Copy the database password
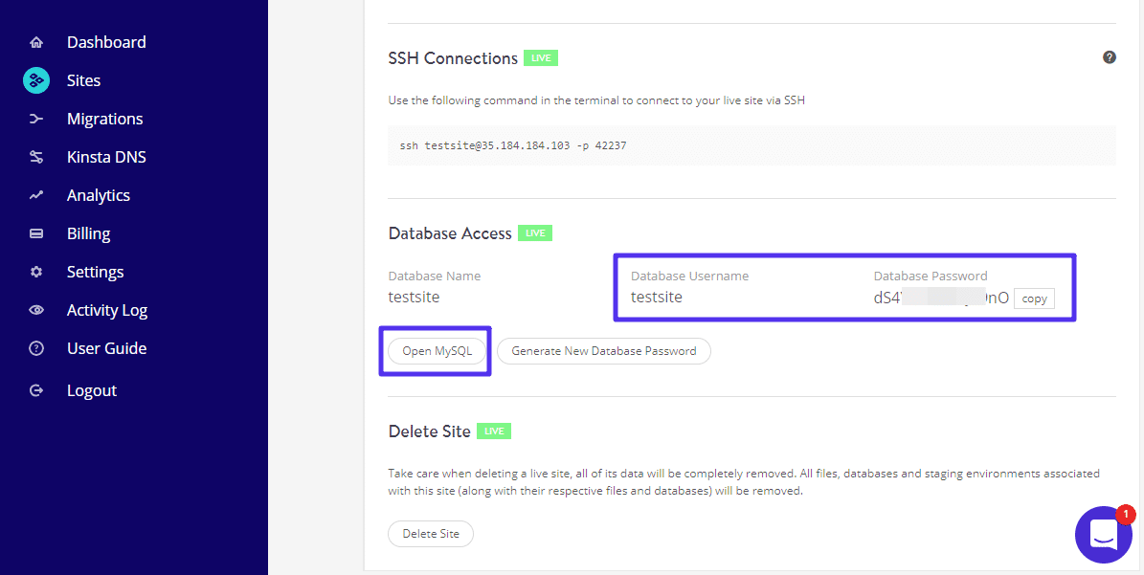Viewport: 1144px width, 575px height. tap(1034, 298)
